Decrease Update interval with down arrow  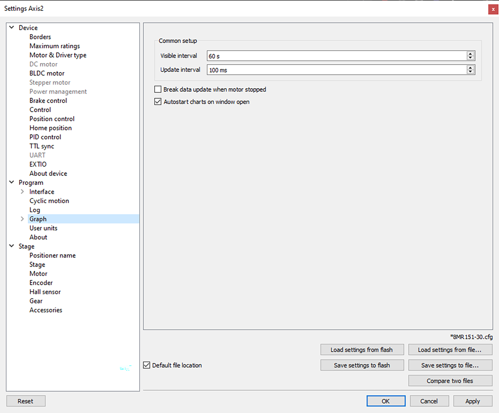click(x=470, y=72)
